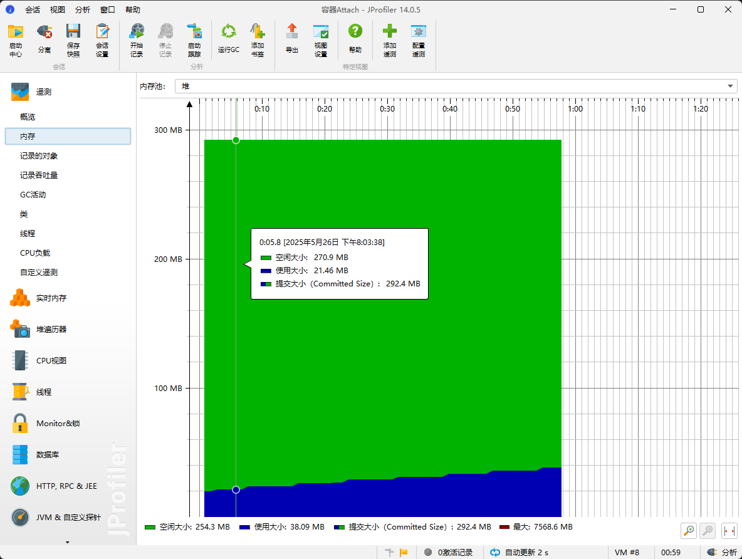Click the 00:59 elapsed time
Image resolution: width=742 pixels, height=559 pixels.
click(x=671, y=552)
